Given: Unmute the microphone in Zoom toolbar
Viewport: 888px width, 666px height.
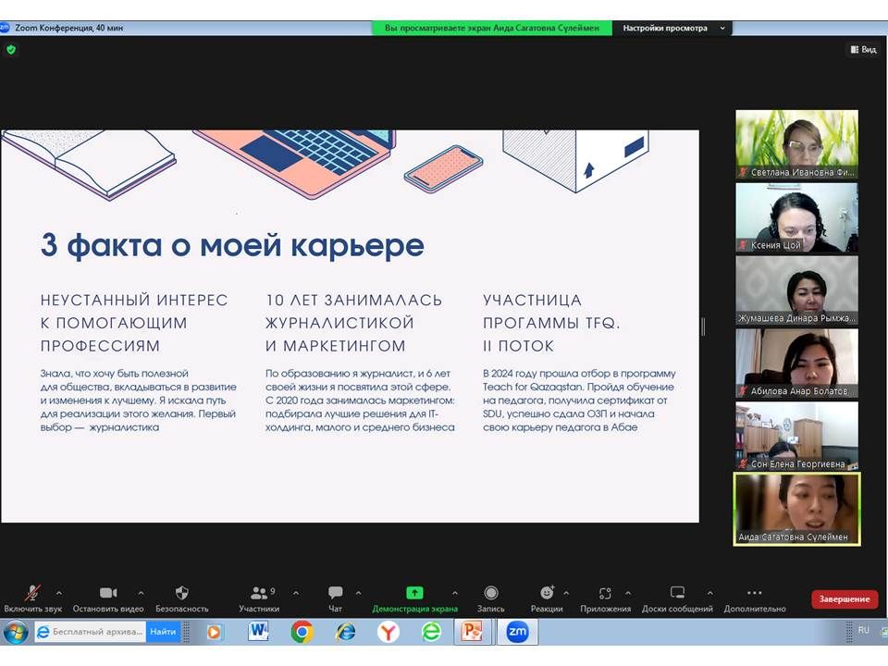Looking at the screenshot, I should 32,593.
